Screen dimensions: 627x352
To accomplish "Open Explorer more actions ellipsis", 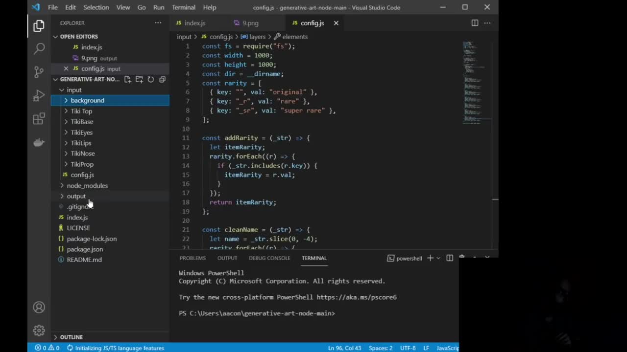I will (158, 23).
